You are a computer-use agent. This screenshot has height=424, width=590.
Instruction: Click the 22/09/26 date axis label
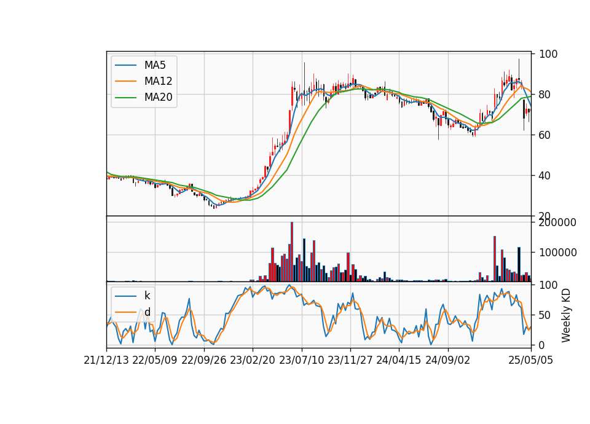tap(204, 361)
